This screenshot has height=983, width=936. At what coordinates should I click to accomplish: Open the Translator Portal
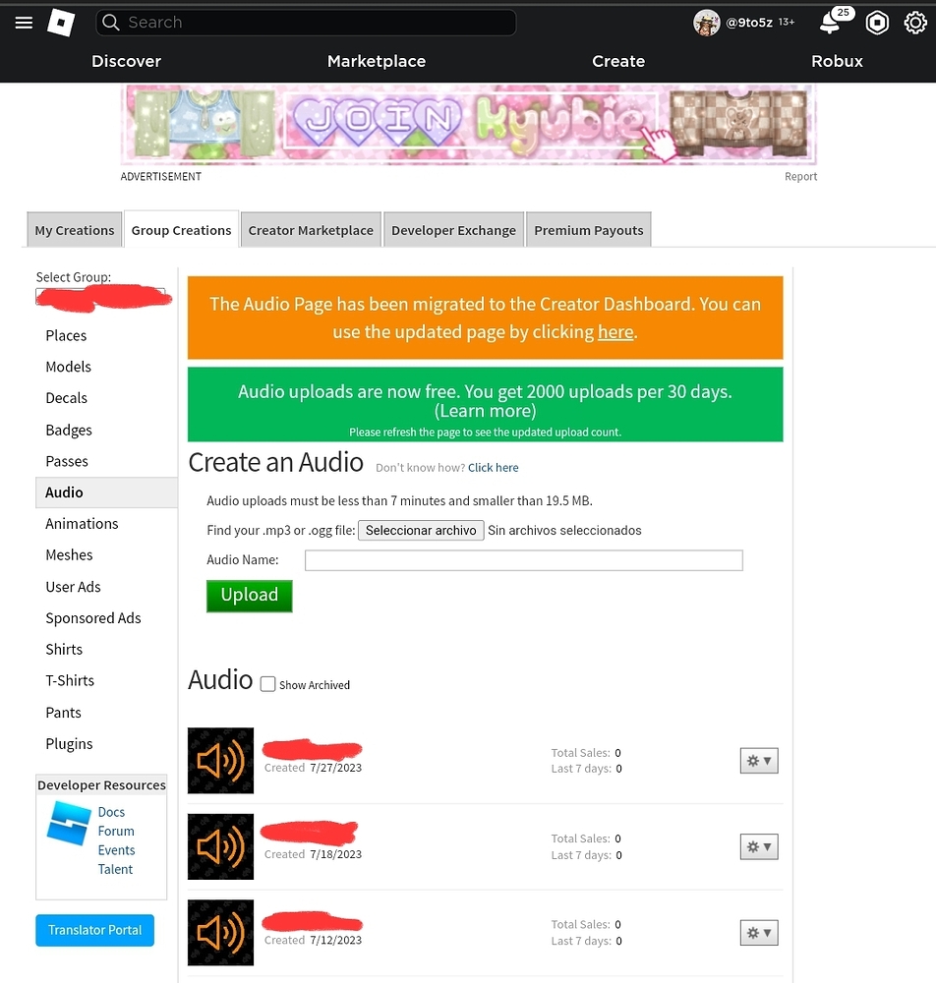(x=94, y=930)
